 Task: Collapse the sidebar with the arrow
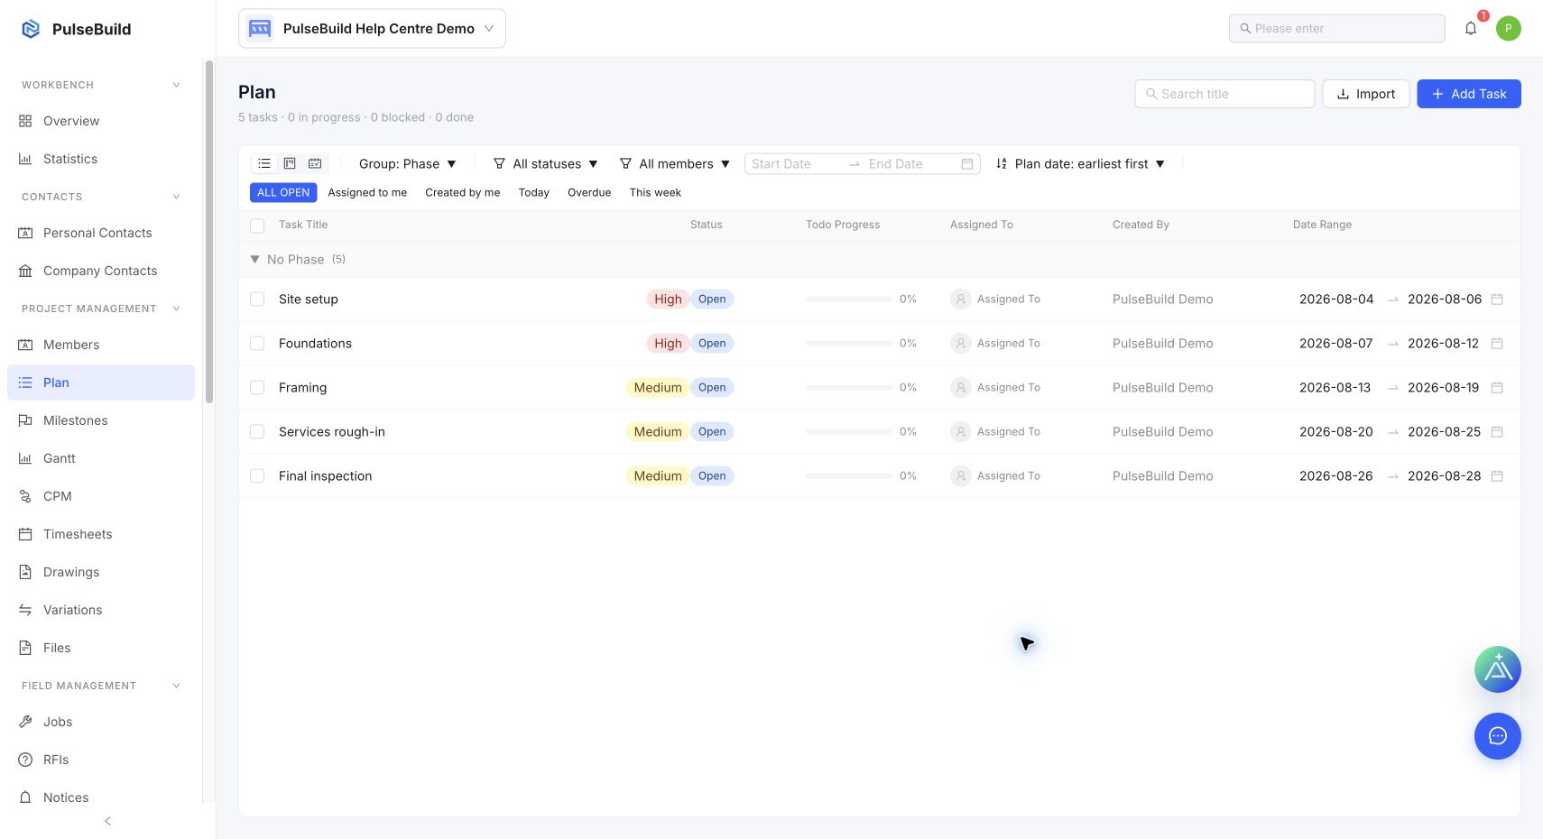click(107, 821)
